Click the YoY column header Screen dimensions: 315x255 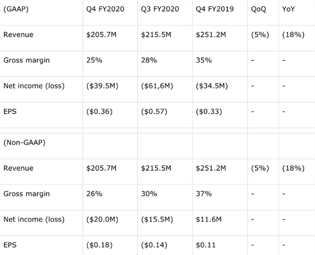point(289,9)
